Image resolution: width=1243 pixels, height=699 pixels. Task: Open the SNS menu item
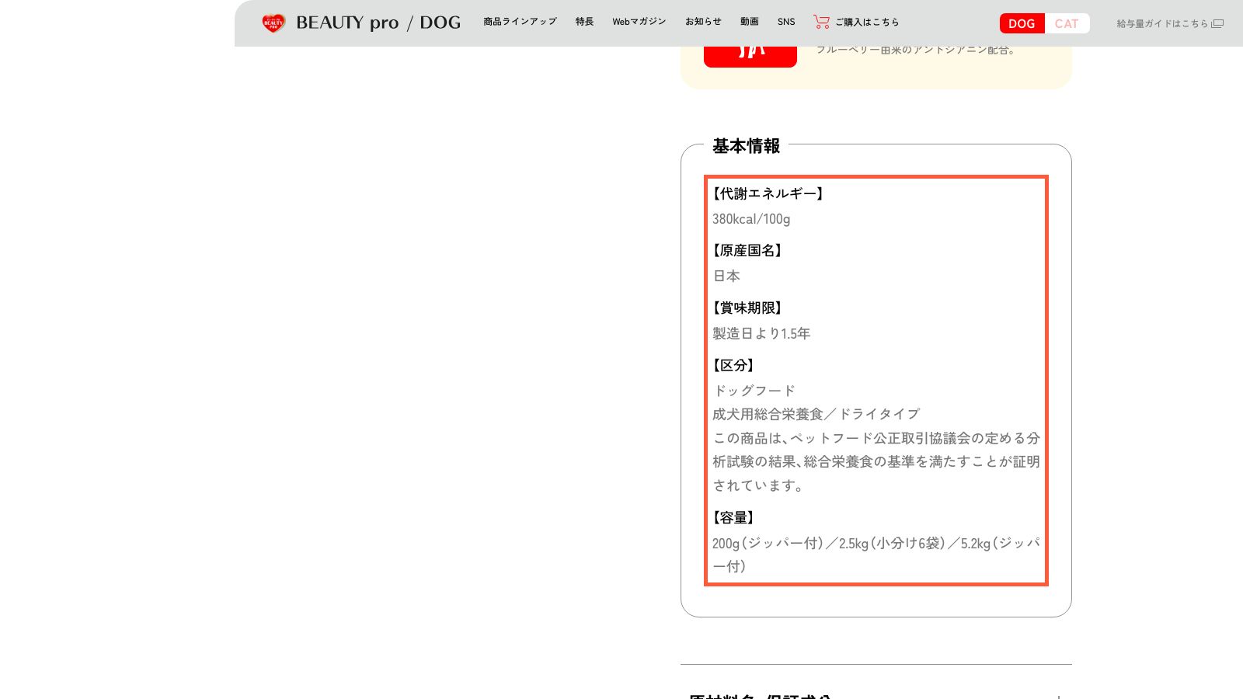[x=786, y=22]
